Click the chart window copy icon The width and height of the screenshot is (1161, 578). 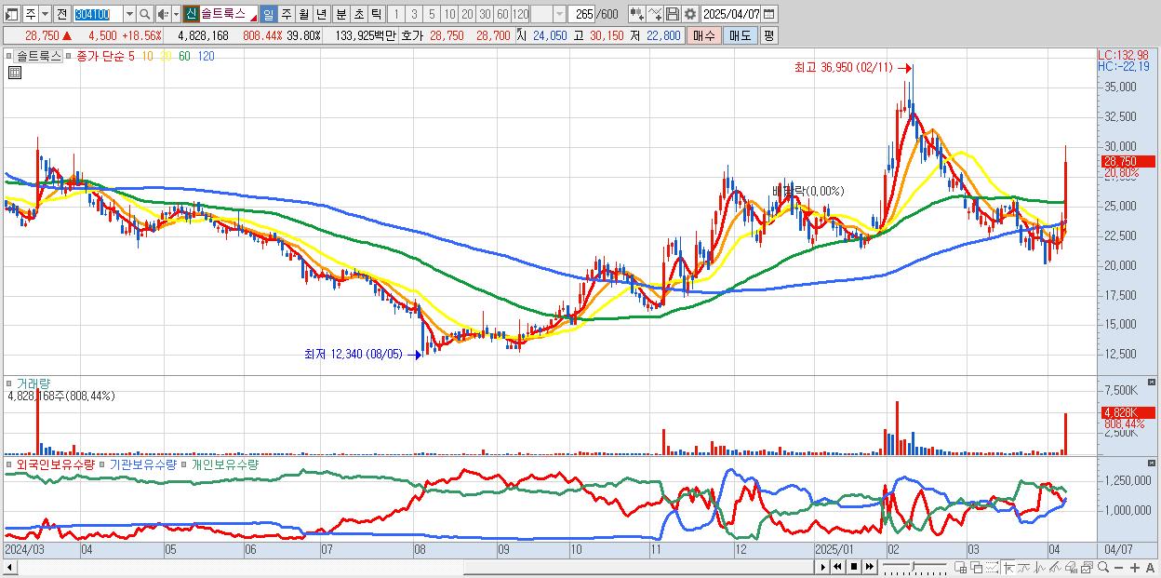1088,567
